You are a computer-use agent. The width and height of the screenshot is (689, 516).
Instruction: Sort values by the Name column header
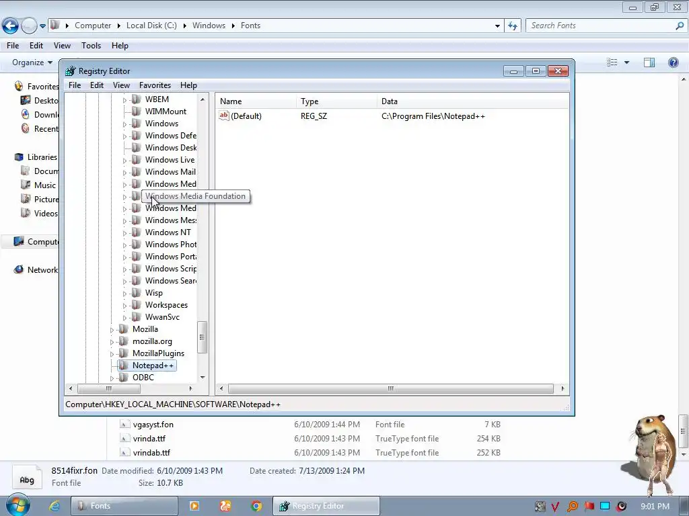click(256, 101)
